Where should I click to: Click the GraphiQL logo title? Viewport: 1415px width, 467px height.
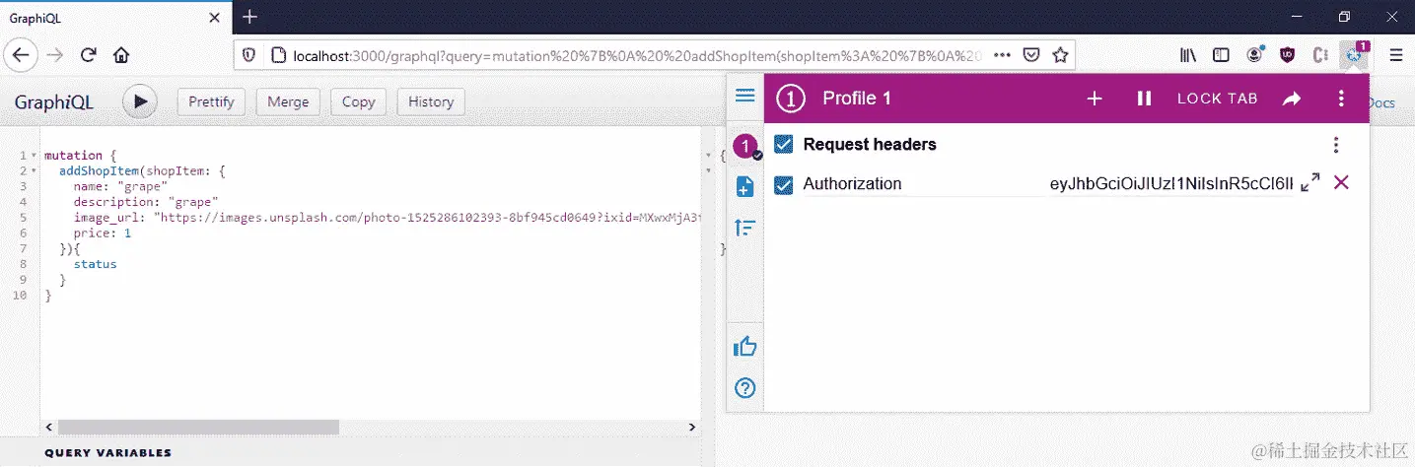pyautogui.click(x=55, y=101)
